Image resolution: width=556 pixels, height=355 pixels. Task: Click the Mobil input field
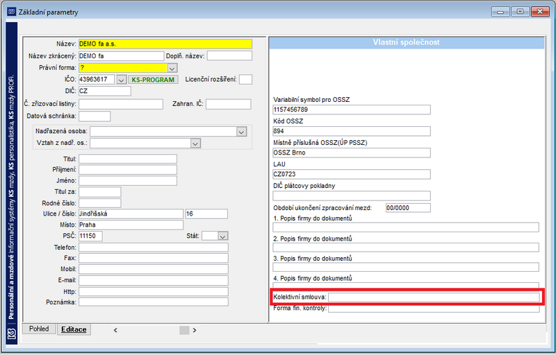(x=154, y=269)
